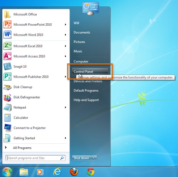The image size is (178, 177).
Task: Open the Will user folder
Action: [76, 23]
